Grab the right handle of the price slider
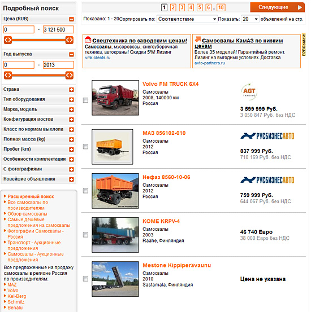Image resolution: width=311 pixels, height=312 pixels. pos(70,40)
